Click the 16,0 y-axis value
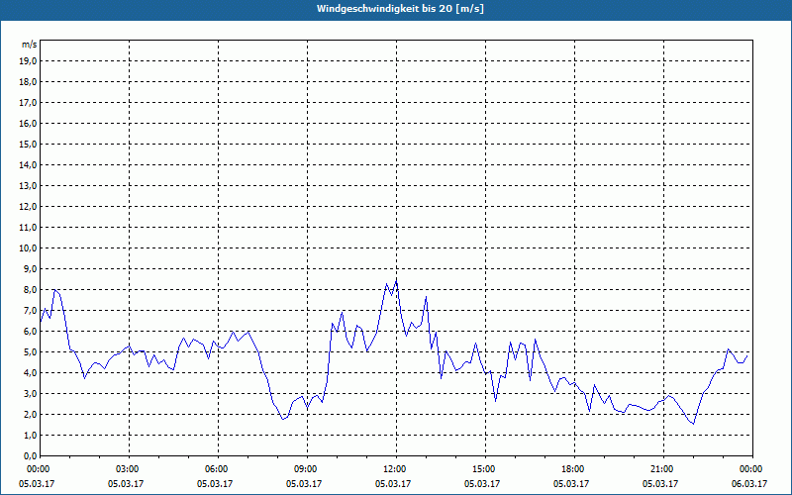 pos(28,123)
